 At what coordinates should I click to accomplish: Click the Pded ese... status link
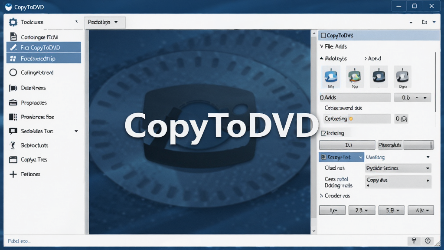coord(19,241)
